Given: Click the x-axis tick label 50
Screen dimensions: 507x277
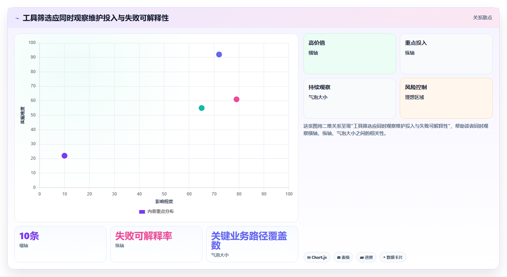Looking at the screenshot, I should coord(164,194).
